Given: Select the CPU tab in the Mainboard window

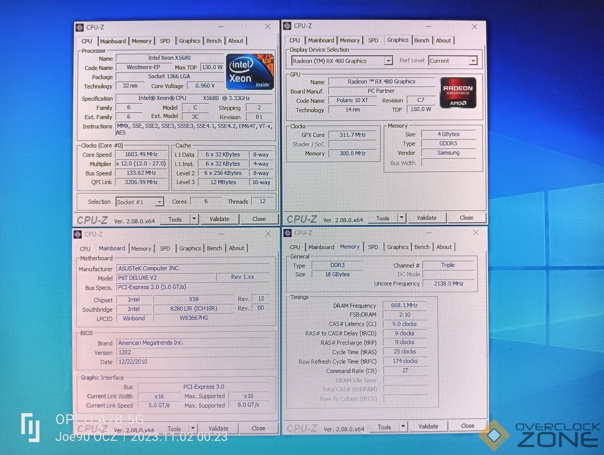Looking at the screenshot, I should (x=85, y=249).
